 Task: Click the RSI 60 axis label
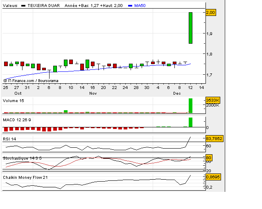pos(208,146)
